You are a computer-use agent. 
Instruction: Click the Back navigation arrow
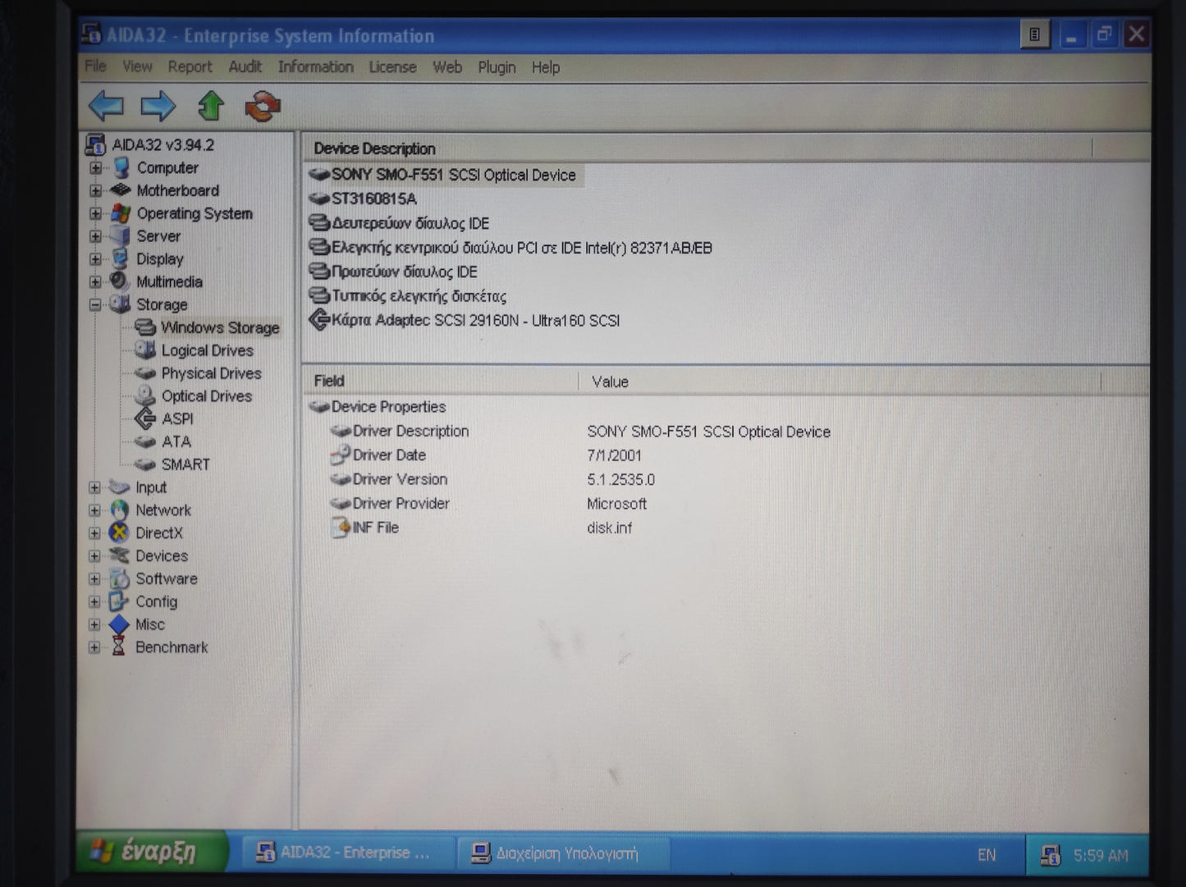point(105,107)
